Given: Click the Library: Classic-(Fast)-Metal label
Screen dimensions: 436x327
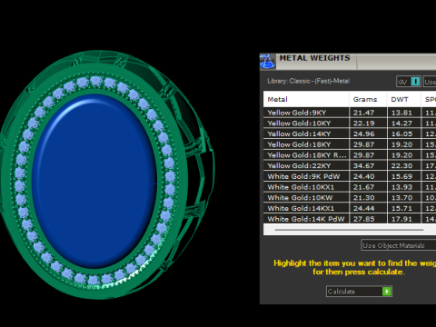Looking at the screenshot, I should tap(308, 81).
